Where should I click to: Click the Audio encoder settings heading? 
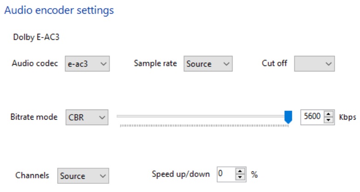tap(59, 10)
